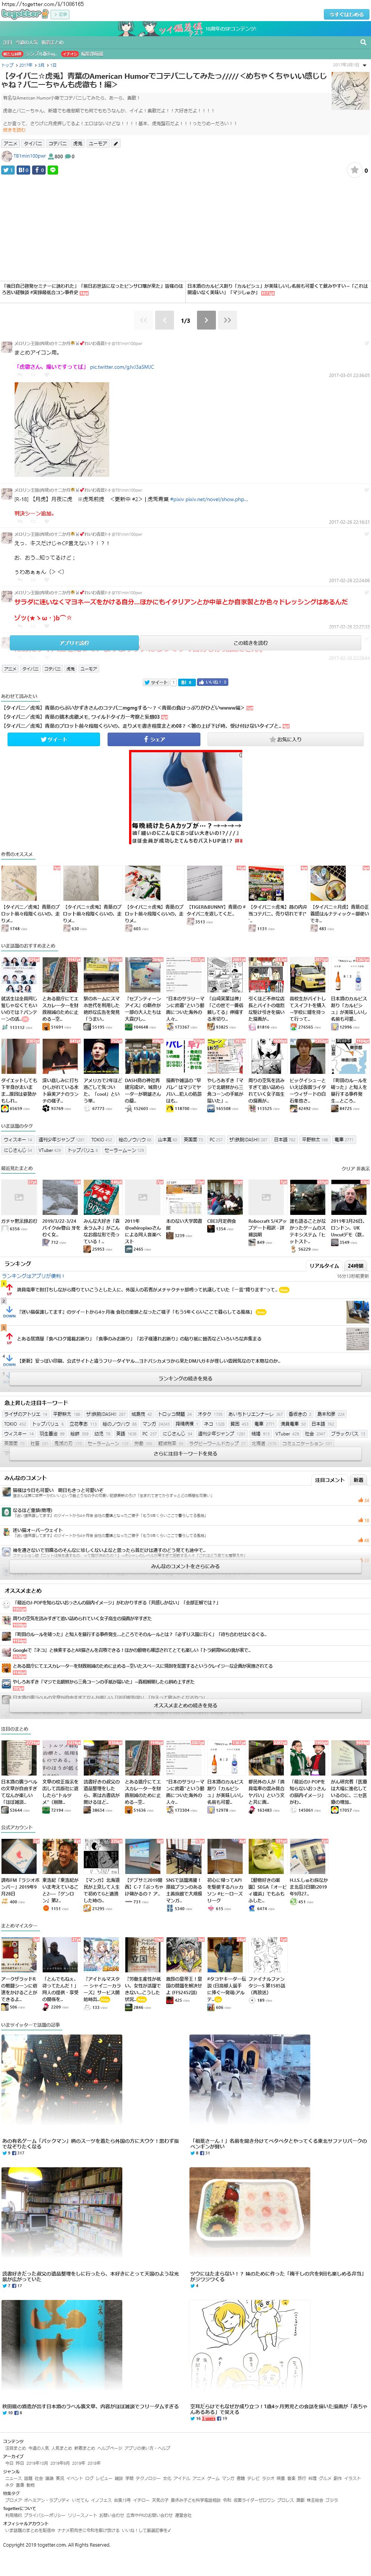The width and height of the screenshot is (371, 2576).
Task: Jump to the last page double arrow
Action: [227, 320]
